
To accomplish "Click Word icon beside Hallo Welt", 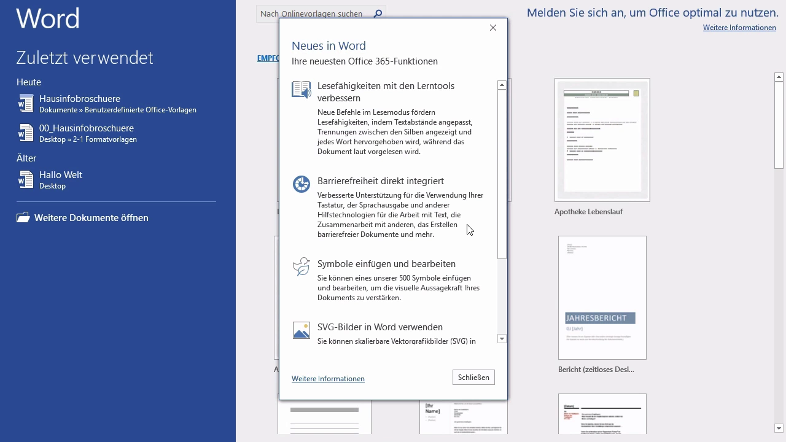I will (25, 179).
